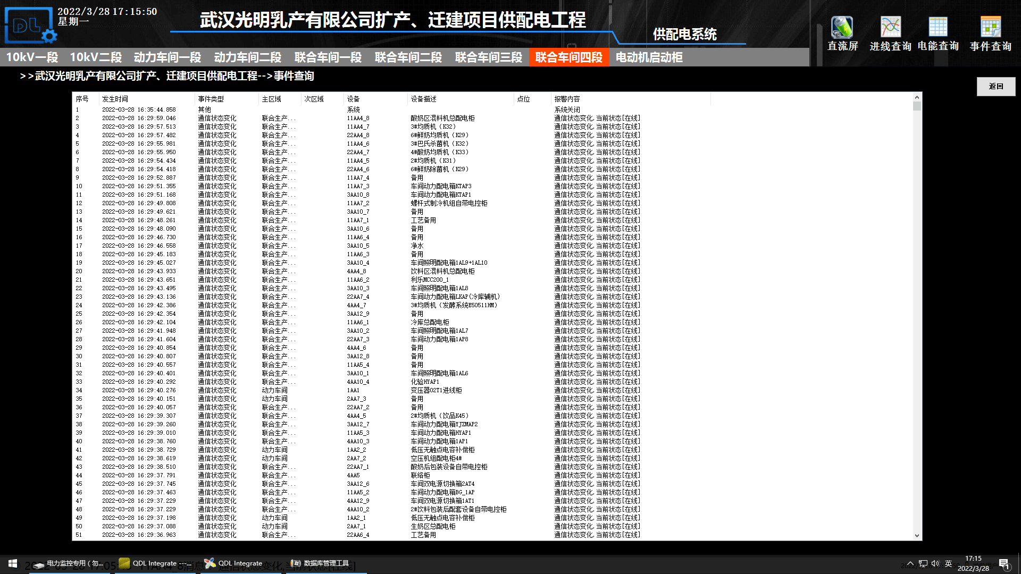The image size is (1021, 574).
Task: Select the 电动机启动柜 tab
Action: point(649,57)
